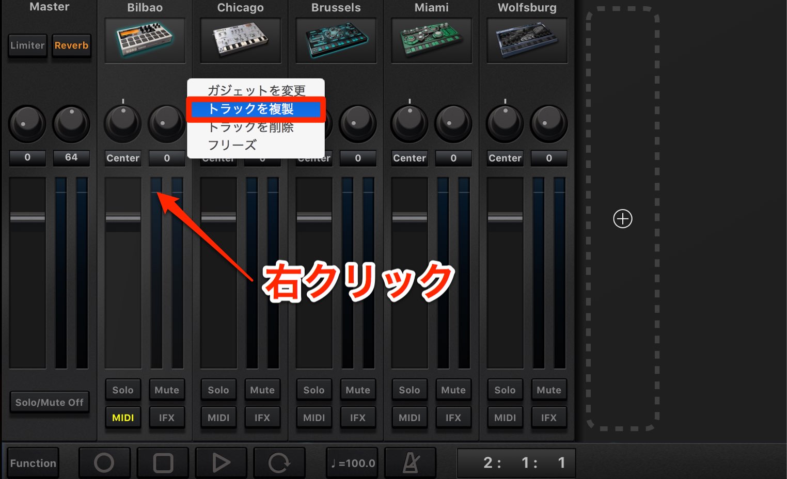Open IFX for the Bilbao track

click(x=167, y=418)
